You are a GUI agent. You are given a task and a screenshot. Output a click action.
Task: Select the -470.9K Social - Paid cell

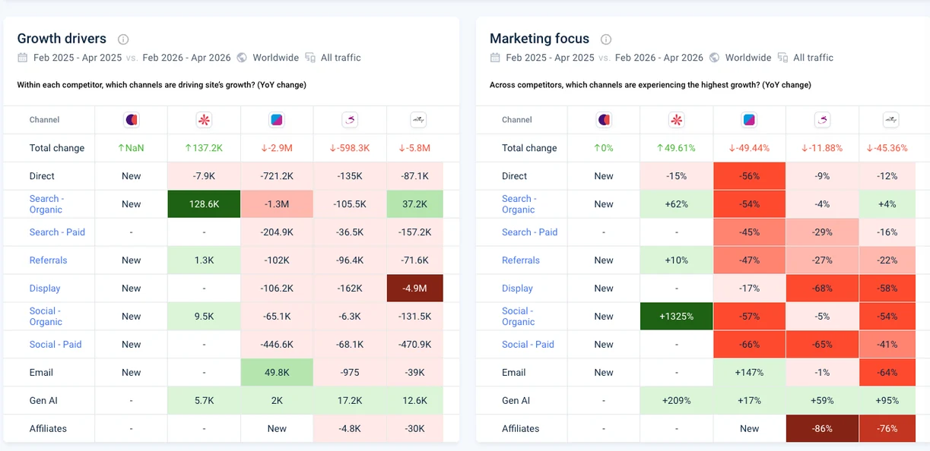[415, 345]
